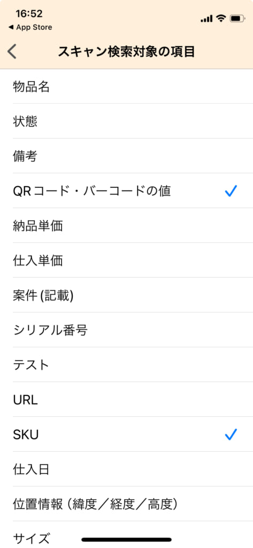Viewport: 253px width, 548px height.
Task: Tap the Wi-Fi status icon
Action: [221, 19]
